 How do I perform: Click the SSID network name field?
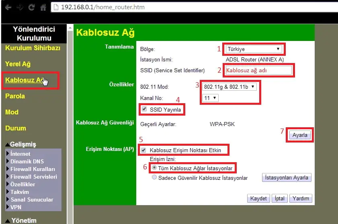click(259, 70)
